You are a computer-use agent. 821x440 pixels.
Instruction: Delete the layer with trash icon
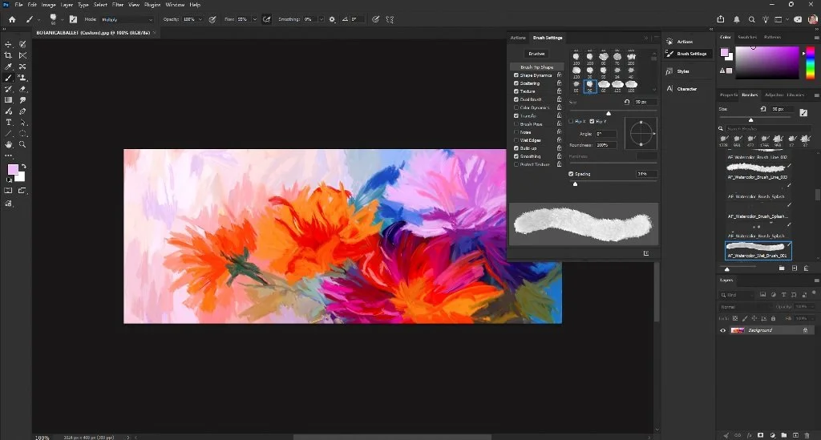(807, 434)
